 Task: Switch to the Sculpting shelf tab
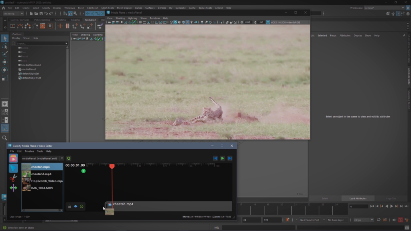[60, 20]
